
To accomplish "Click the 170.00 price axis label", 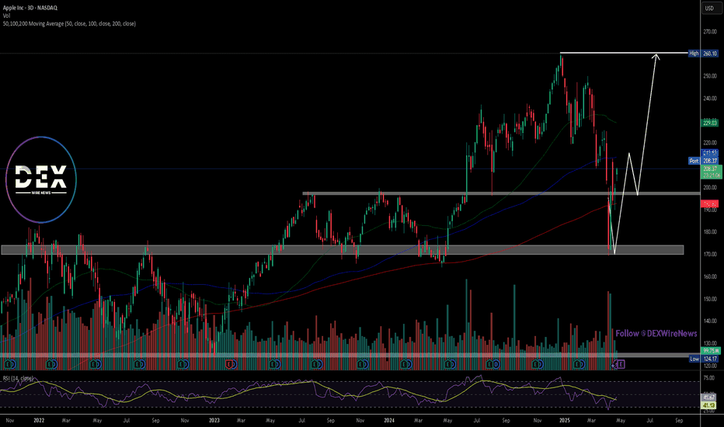I will (710, 255).
